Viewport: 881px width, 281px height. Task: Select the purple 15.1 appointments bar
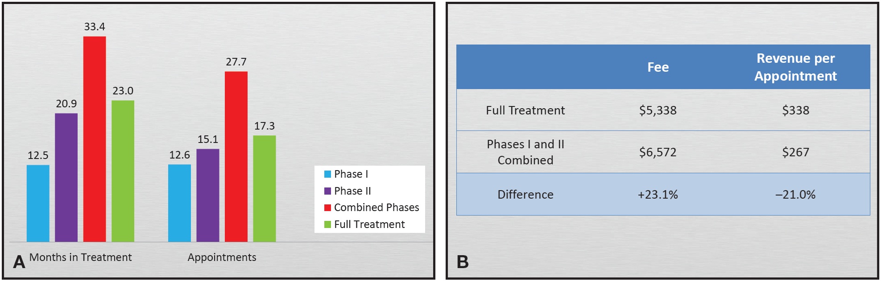pyautogui.click(x=208, y=195)
